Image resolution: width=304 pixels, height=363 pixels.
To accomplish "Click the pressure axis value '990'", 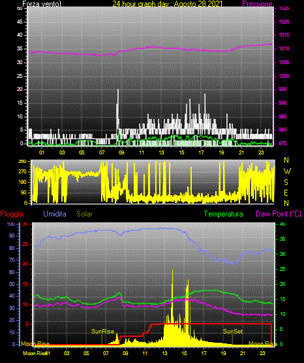I will click(x=282, y=103).
